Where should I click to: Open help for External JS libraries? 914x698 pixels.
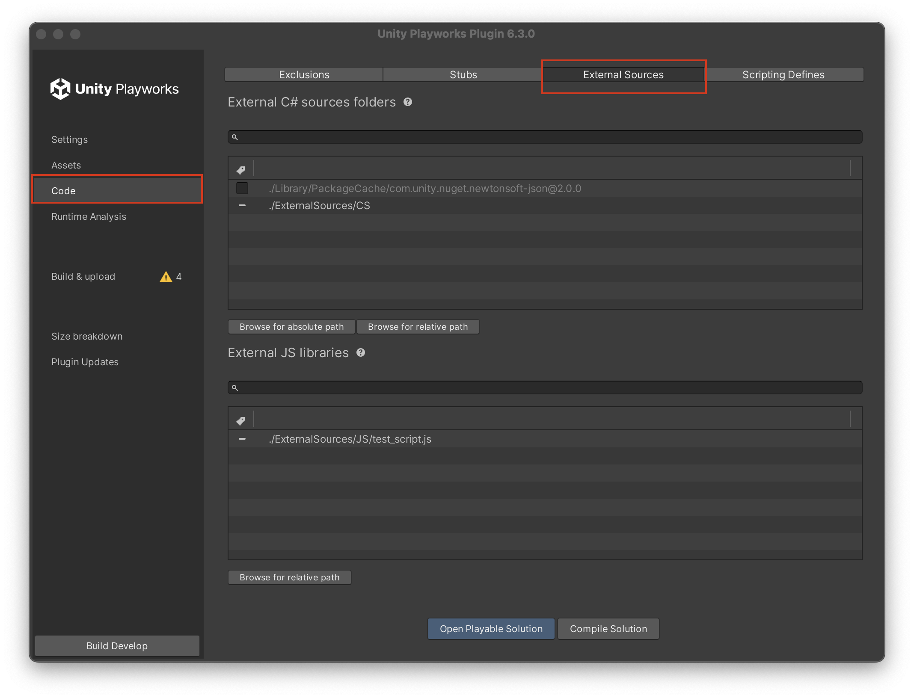361,352
